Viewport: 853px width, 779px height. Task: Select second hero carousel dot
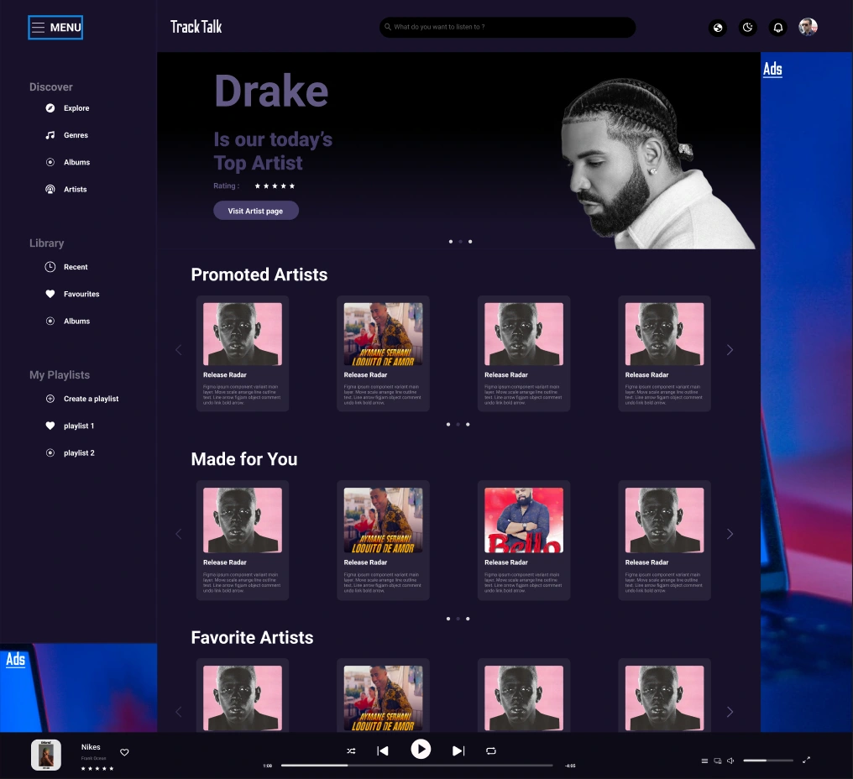coord(460,242)
